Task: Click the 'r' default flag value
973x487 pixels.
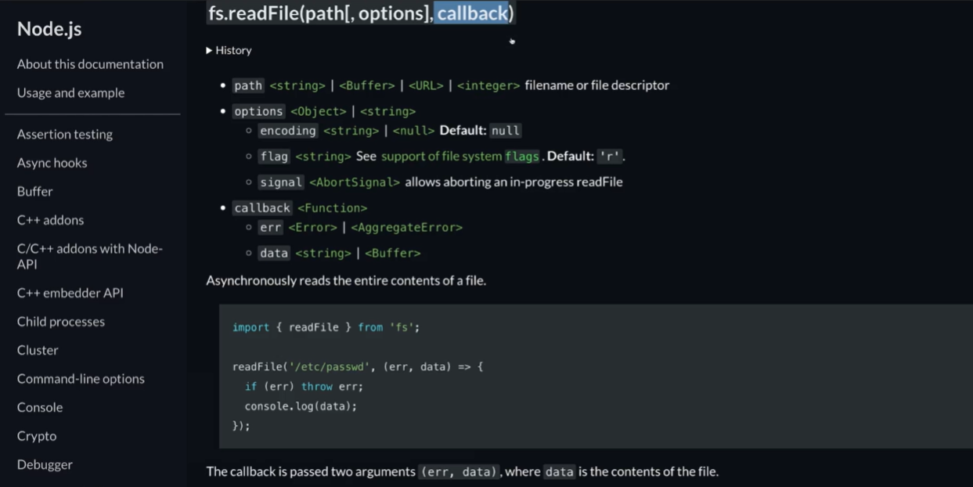Action: 609,157
